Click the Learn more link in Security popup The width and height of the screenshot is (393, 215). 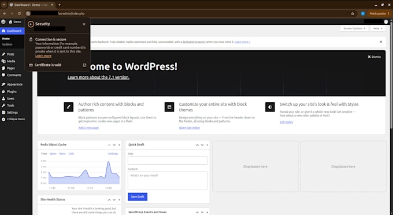pyautogui.click(x=43, y=56)
